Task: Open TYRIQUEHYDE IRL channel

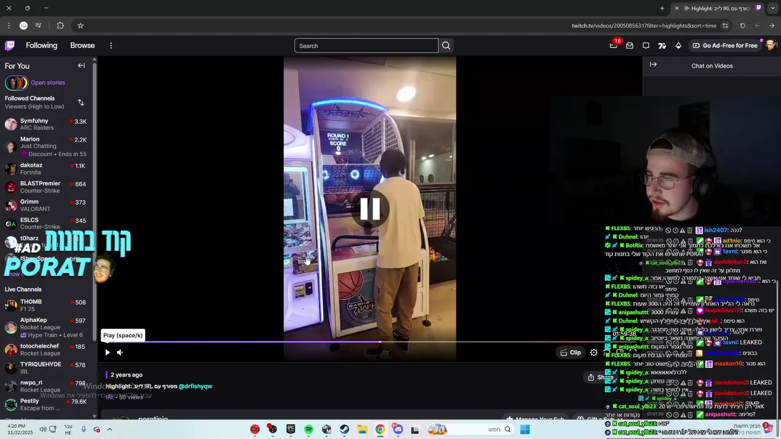Action: (x=46, y=368)
